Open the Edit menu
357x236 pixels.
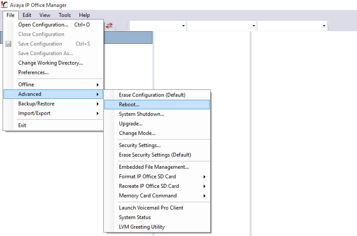click(27, 15)
